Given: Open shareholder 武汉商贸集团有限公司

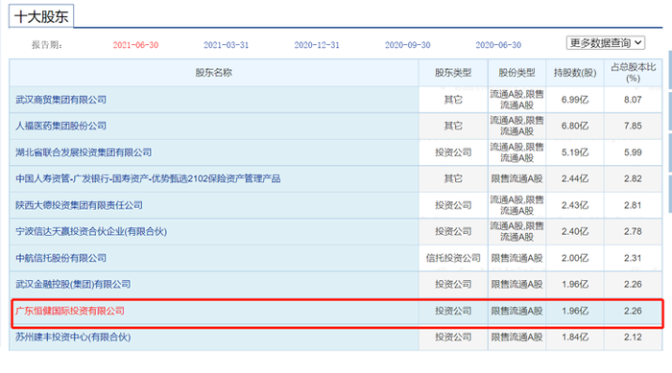Looking at the screenshot, I should (x=60, y=100).
